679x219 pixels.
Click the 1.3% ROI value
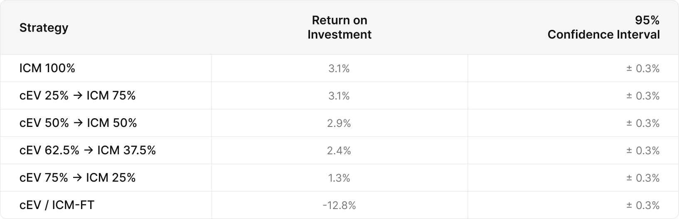[x=339, y=178]
